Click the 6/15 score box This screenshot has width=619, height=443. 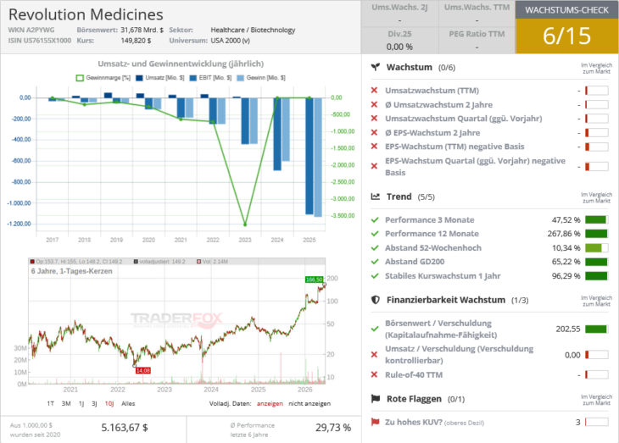pyautogui.click(x=567, y=36)
